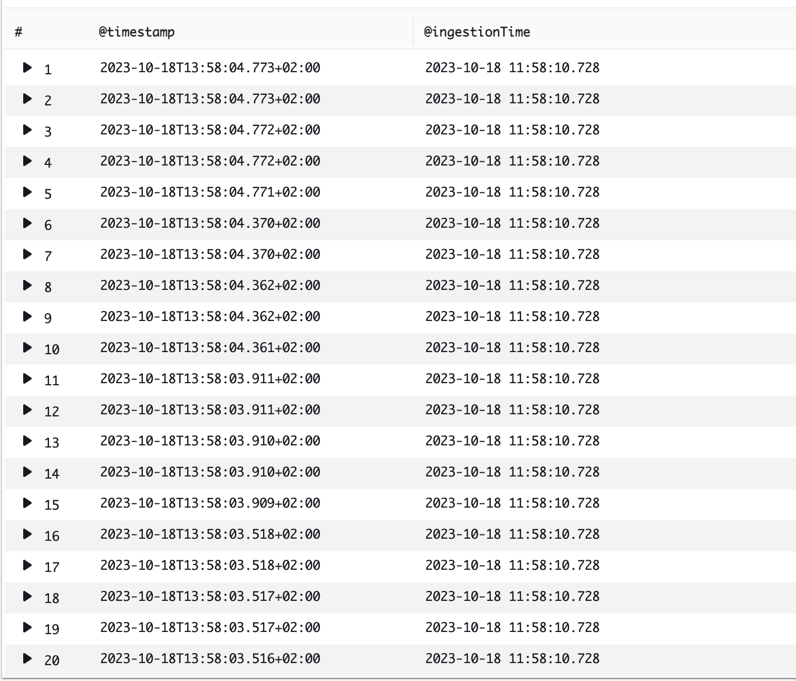Image resolution: width=796 pixels, height=681 pixels.
Task: Click the # column header
Action: pyautogui.click(x=18, y=32)
